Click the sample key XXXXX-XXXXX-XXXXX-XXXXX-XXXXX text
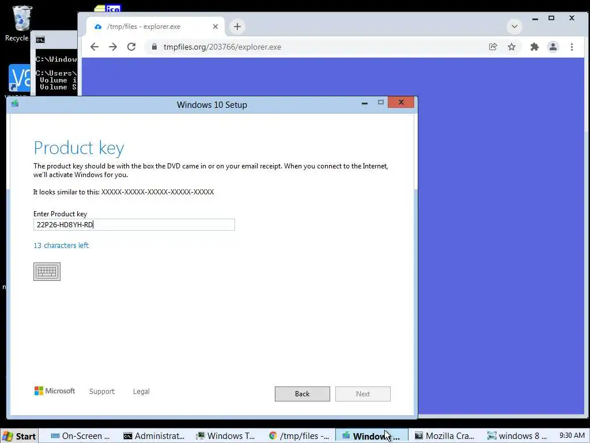Image resolution: width=590 pixels, height=443 pixels. coord(157,192)
